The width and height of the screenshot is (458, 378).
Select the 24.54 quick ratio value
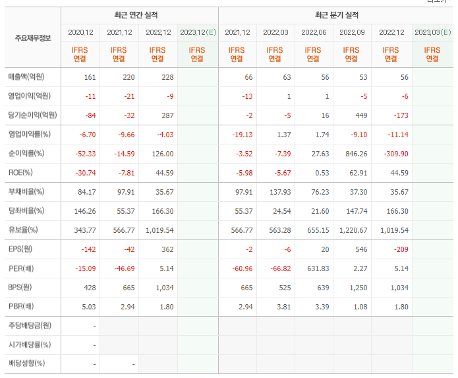(282, 211)
